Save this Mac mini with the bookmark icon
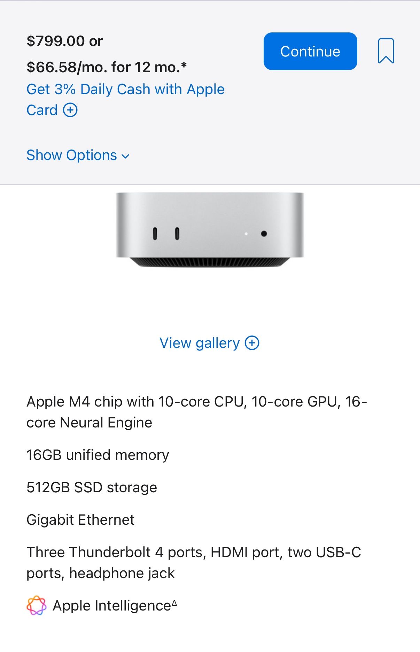This screenshot has height=652, width=420. [386, 51]
